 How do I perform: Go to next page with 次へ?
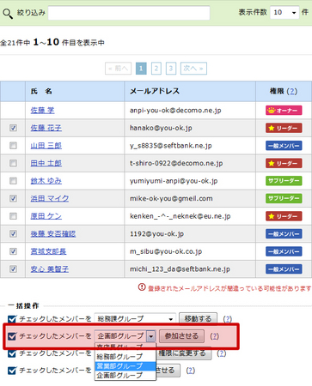(193, 69)
